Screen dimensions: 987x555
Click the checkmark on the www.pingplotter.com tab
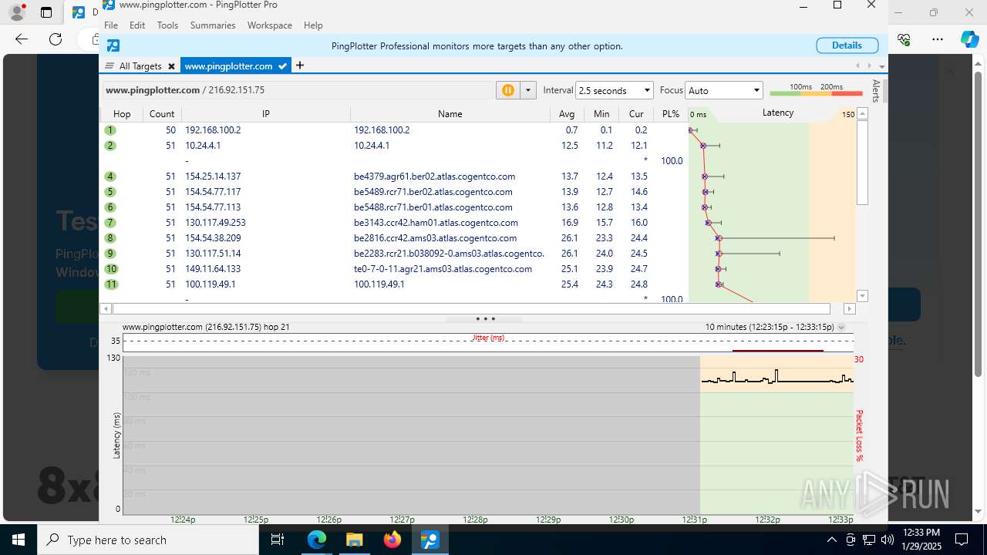(283, 66)
